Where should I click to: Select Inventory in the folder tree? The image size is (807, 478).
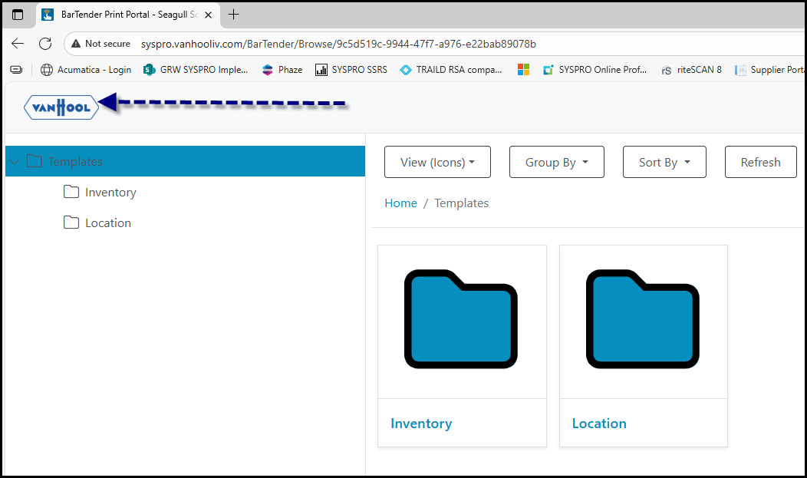(110, 193)
